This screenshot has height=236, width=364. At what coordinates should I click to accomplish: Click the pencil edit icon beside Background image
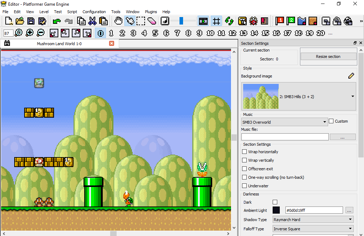click(351, 76)
